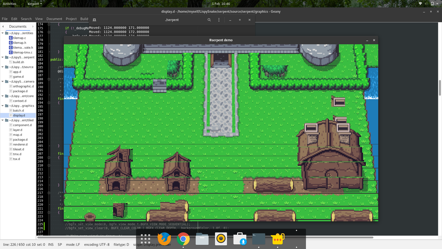Click 'filetype: D' in status bar
Viewport: 442px width, 249px height.
click(x=122, y=245)
